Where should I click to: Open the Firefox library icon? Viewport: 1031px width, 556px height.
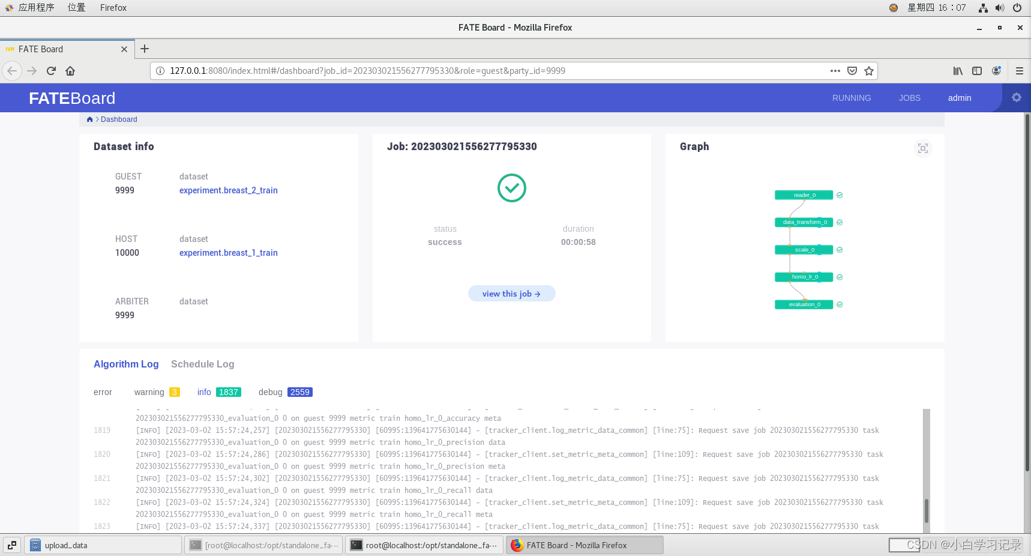tap(958, 71)
